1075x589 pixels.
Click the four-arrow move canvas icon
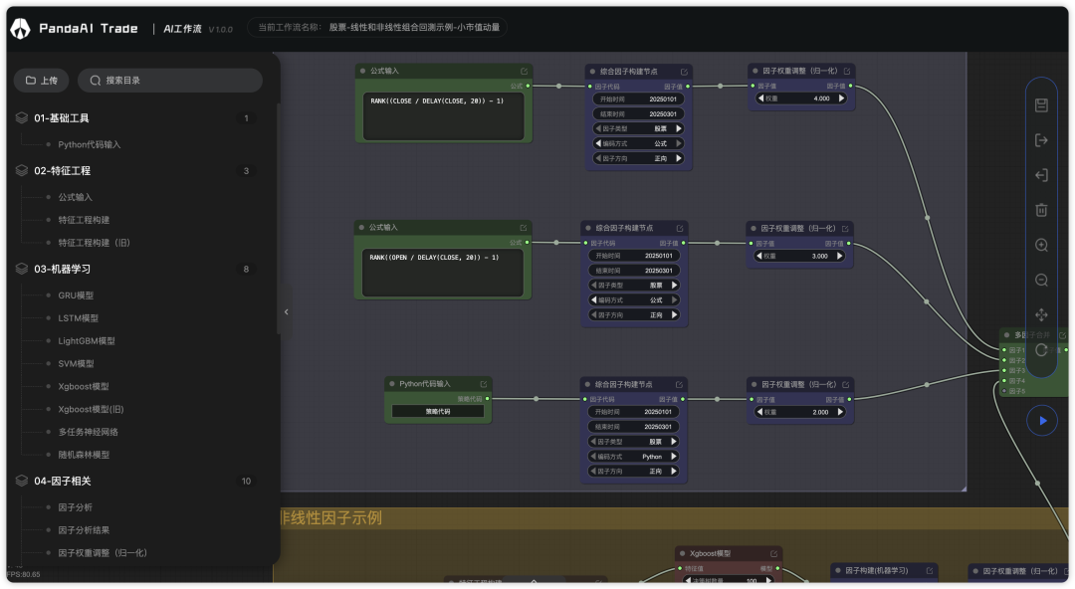point(1041,314)
